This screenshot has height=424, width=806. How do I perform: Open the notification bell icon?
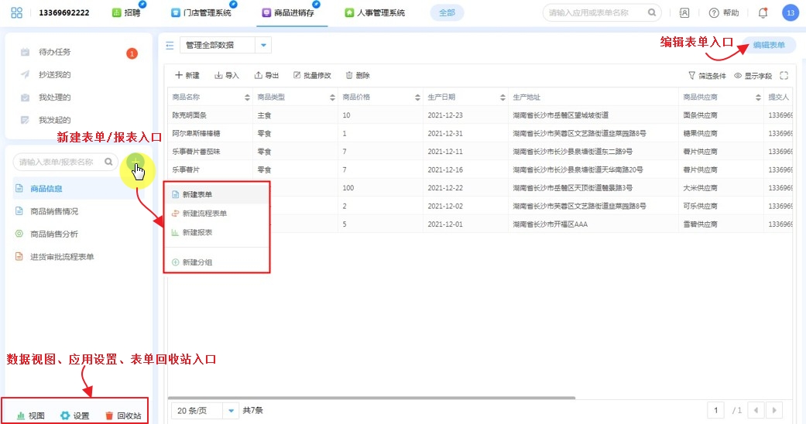tap(763, 13)
